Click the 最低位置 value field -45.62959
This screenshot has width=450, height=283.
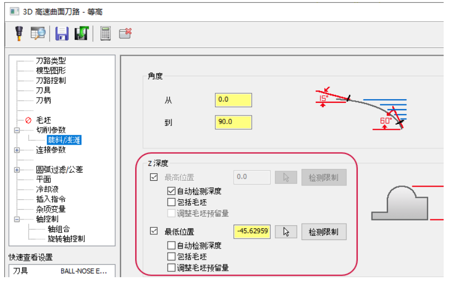coord(252,232)
